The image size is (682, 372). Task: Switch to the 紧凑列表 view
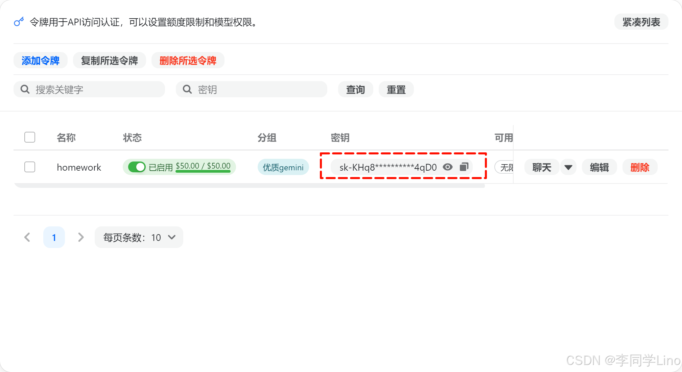coord(641,22)
